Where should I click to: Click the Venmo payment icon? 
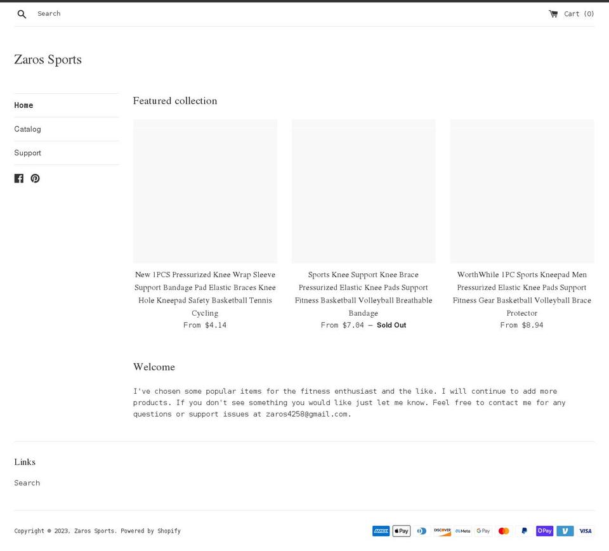pos(565,531)
